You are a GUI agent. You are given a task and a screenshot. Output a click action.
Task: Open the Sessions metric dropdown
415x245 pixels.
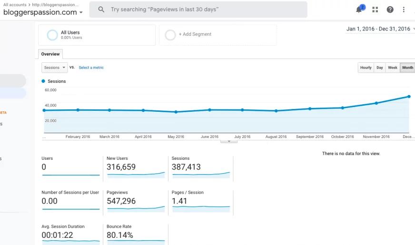tap(54, 68)
